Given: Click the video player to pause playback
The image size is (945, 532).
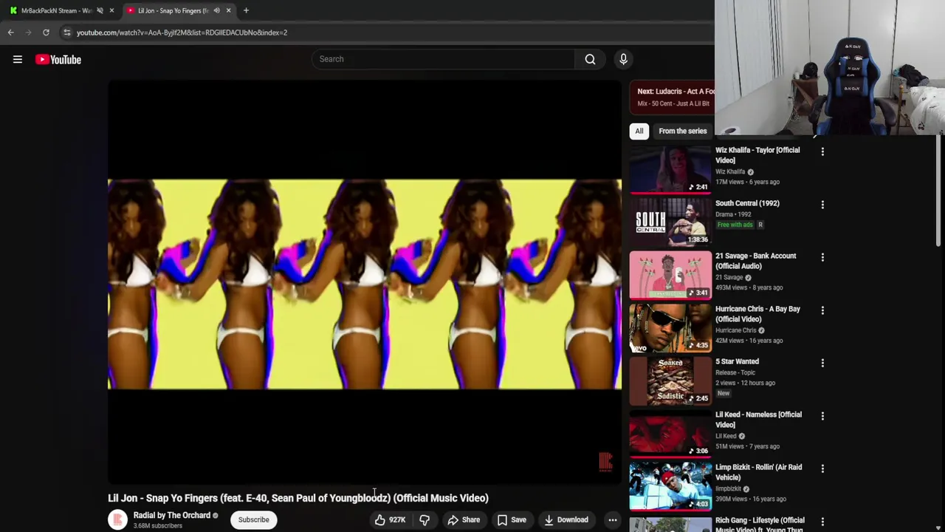Looking at the screenshot, I should tap(365, 283).
